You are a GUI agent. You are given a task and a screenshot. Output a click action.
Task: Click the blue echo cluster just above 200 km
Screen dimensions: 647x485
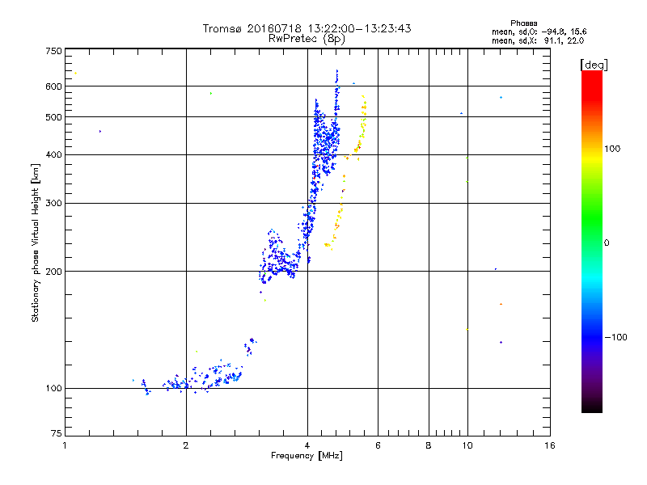click(278, 258)
